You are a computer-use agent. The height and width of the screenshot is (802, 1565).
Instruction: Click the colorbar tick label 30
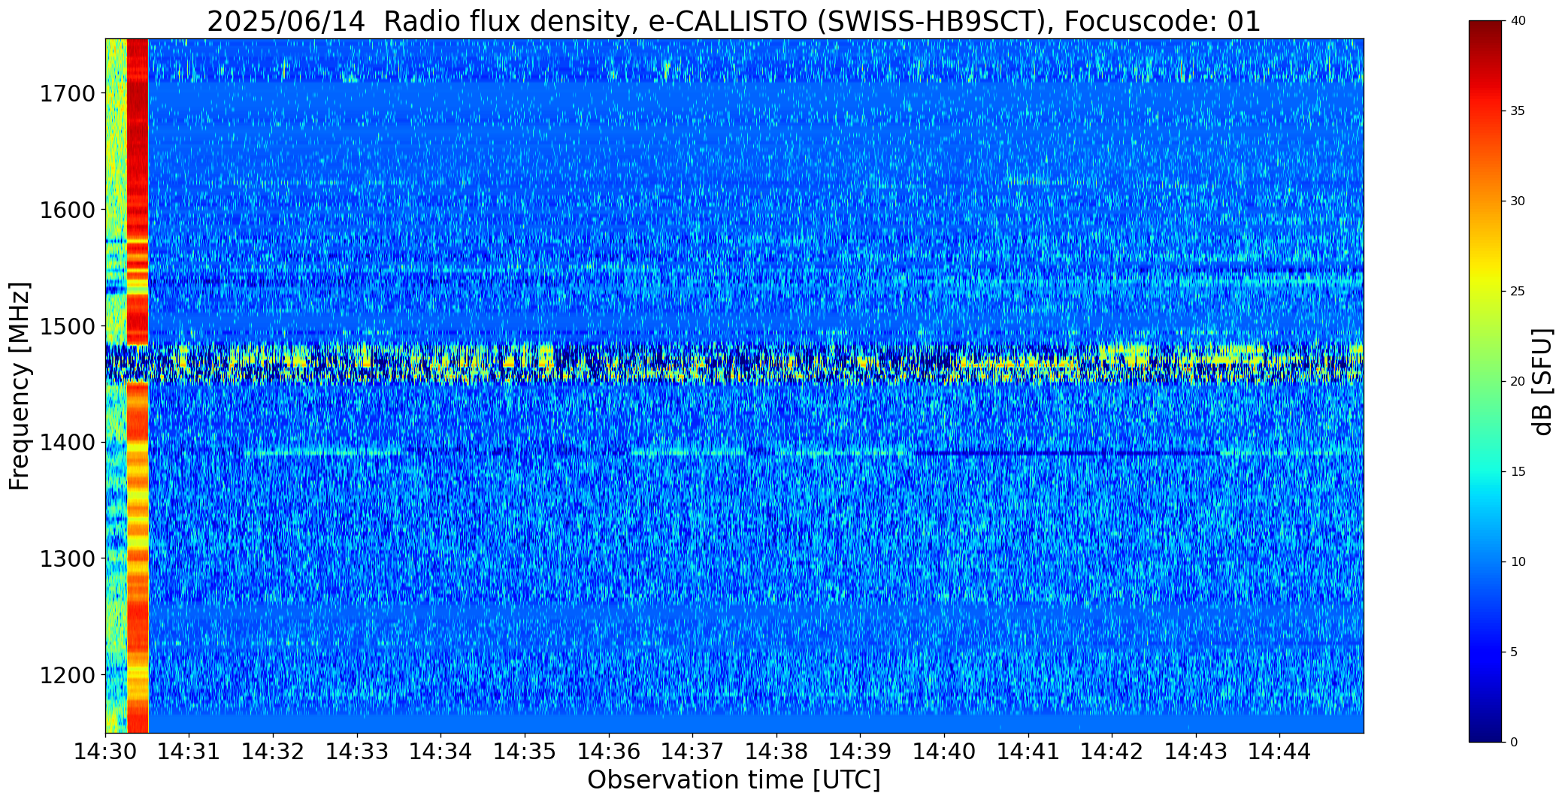point(1518,201)
